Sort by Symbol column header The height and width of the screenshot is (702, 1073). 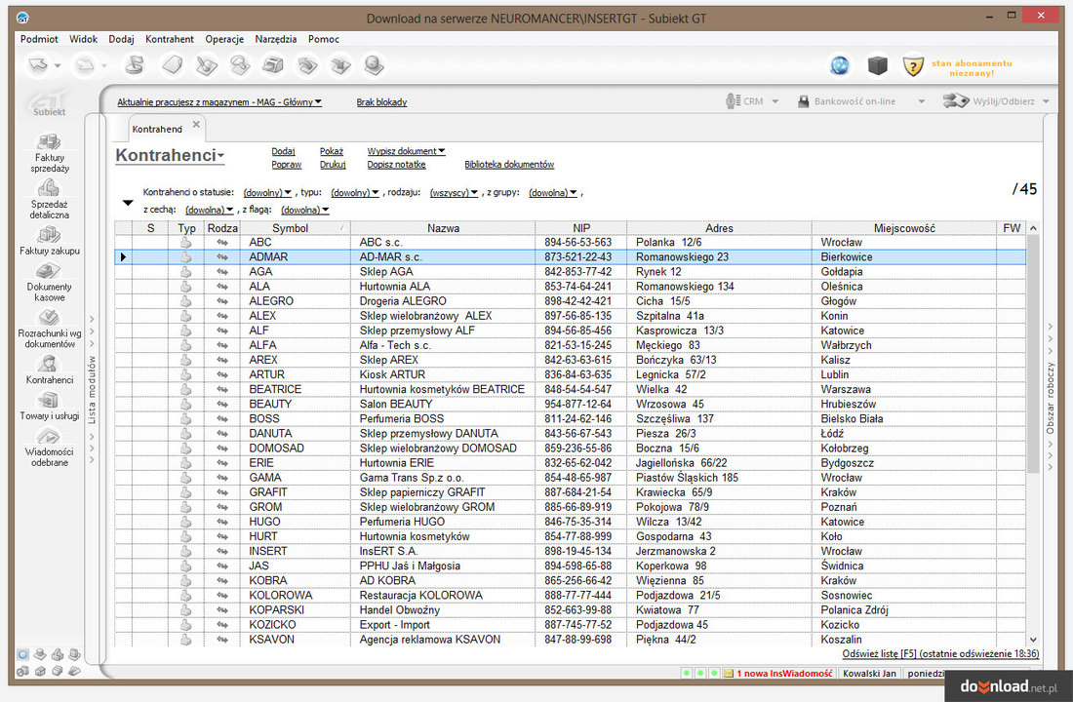coord(295,228)
